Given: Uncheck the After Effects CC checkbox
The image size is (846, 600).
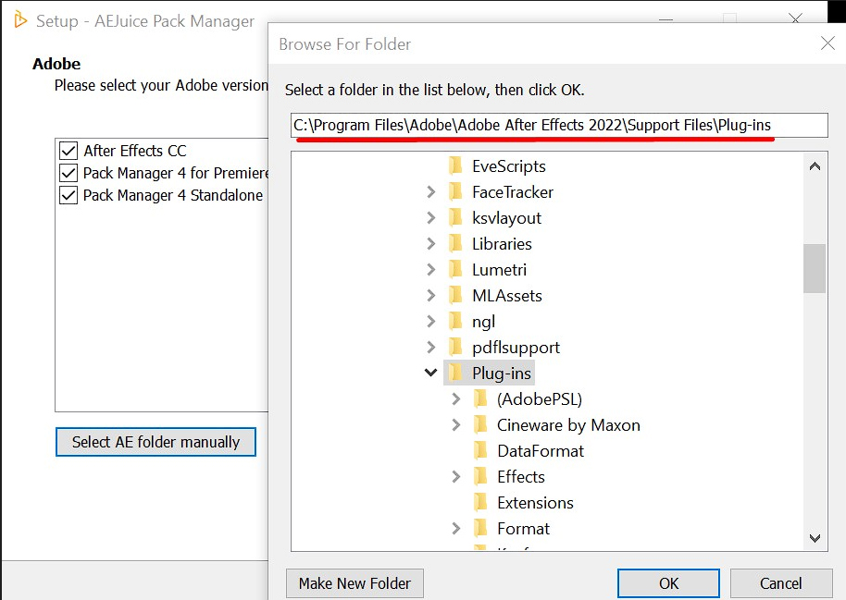Looking at the screenshot, I should (x=68, y=151).
